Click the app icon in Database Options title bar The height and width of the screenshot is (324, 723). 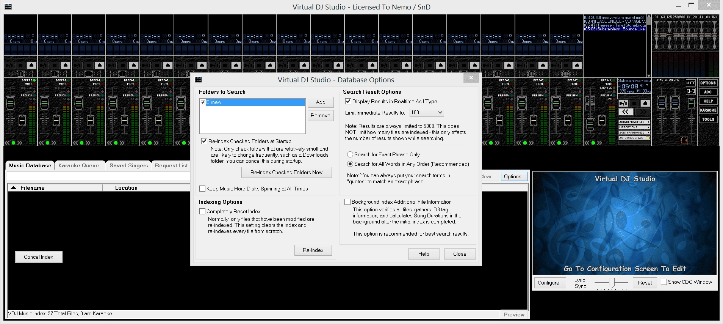pyautogui.click(x=198, y=80)
